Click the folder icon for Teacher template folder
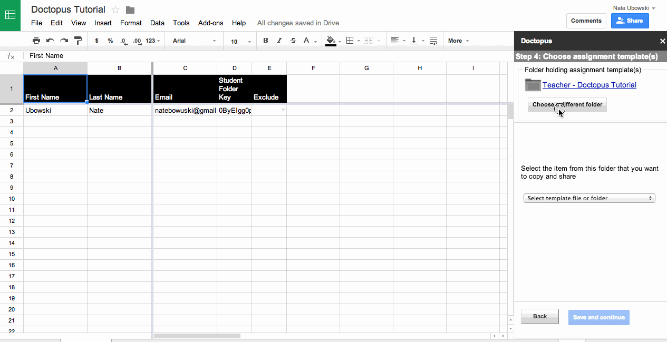 point(533,84)
